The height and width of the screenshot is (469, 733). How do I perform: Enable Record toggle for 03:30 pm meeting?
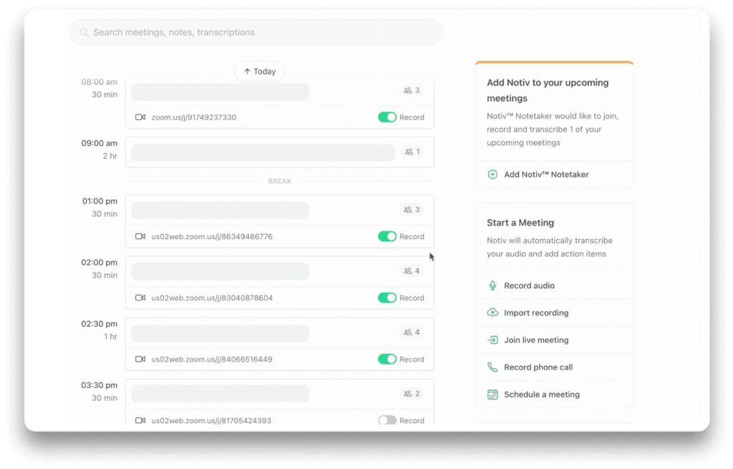(x=387, y=420)
